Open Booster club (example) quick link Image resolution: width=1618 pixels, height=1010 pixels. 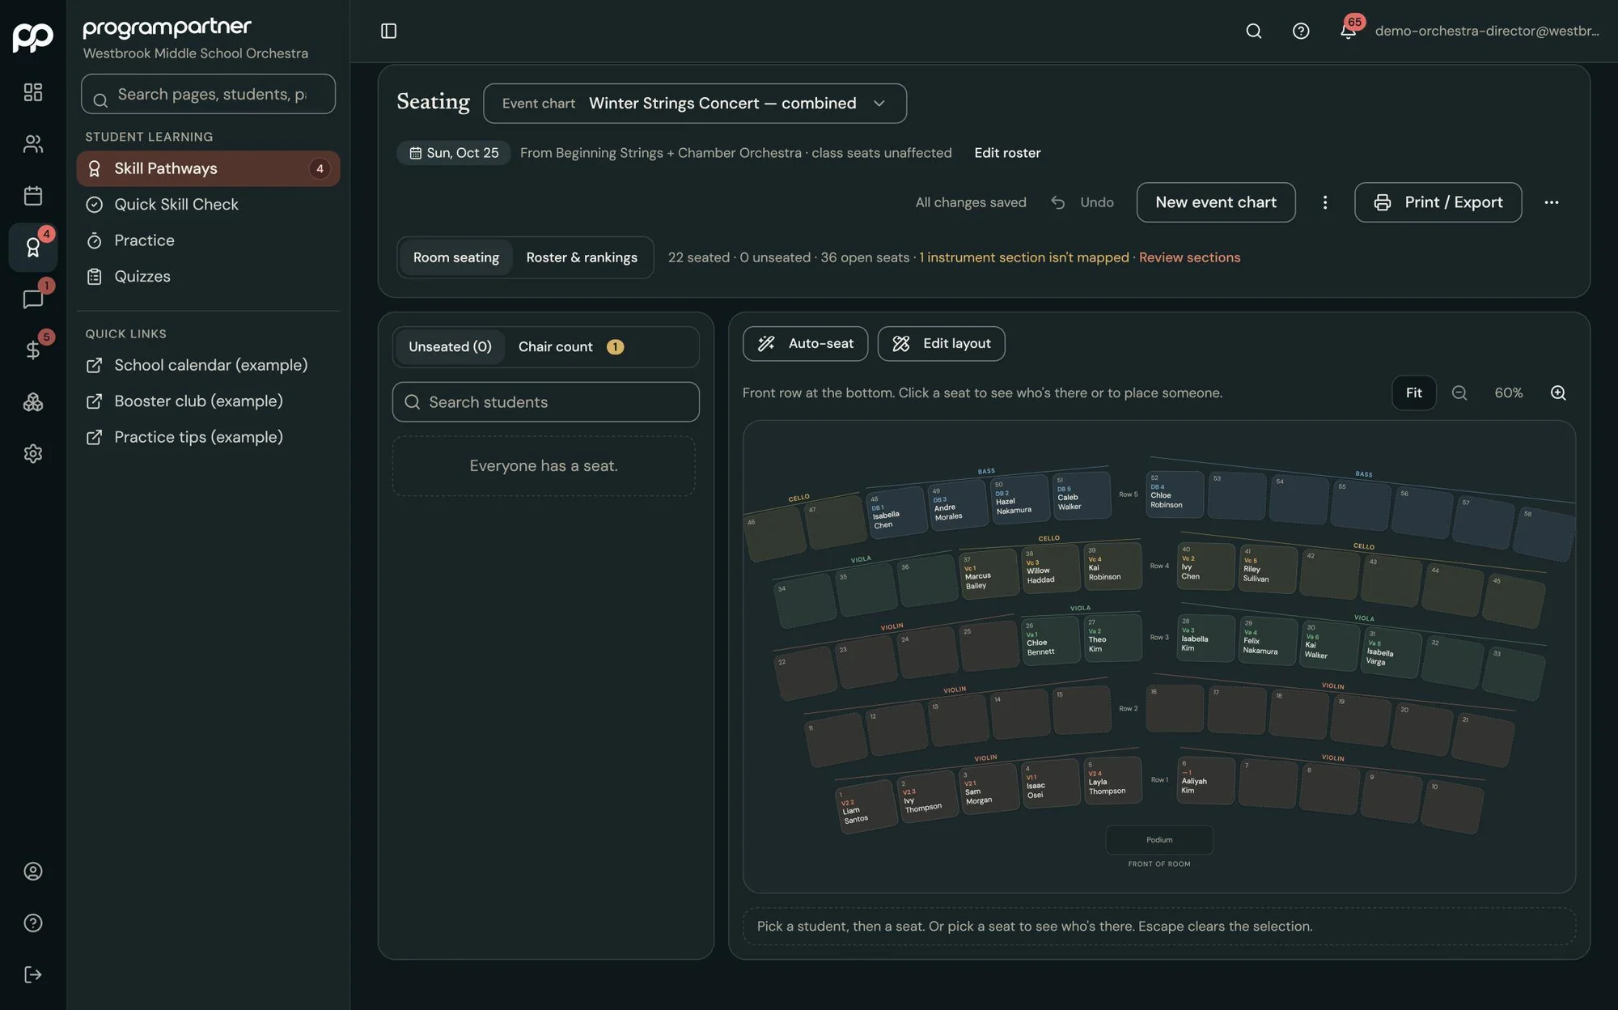(x=209, y=401)
